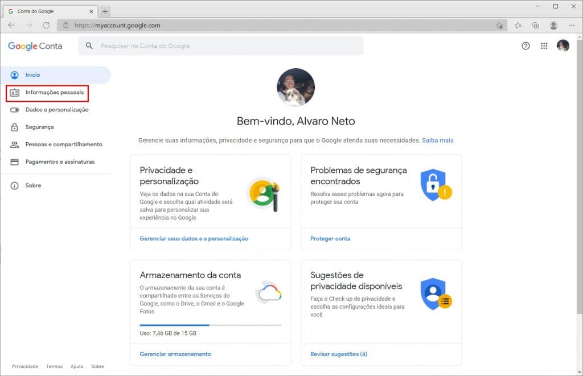Image resolution: width=583 pixels, height=376 pixels.
Task: Click Revisar sugestões (4) link
Action: 339,354
